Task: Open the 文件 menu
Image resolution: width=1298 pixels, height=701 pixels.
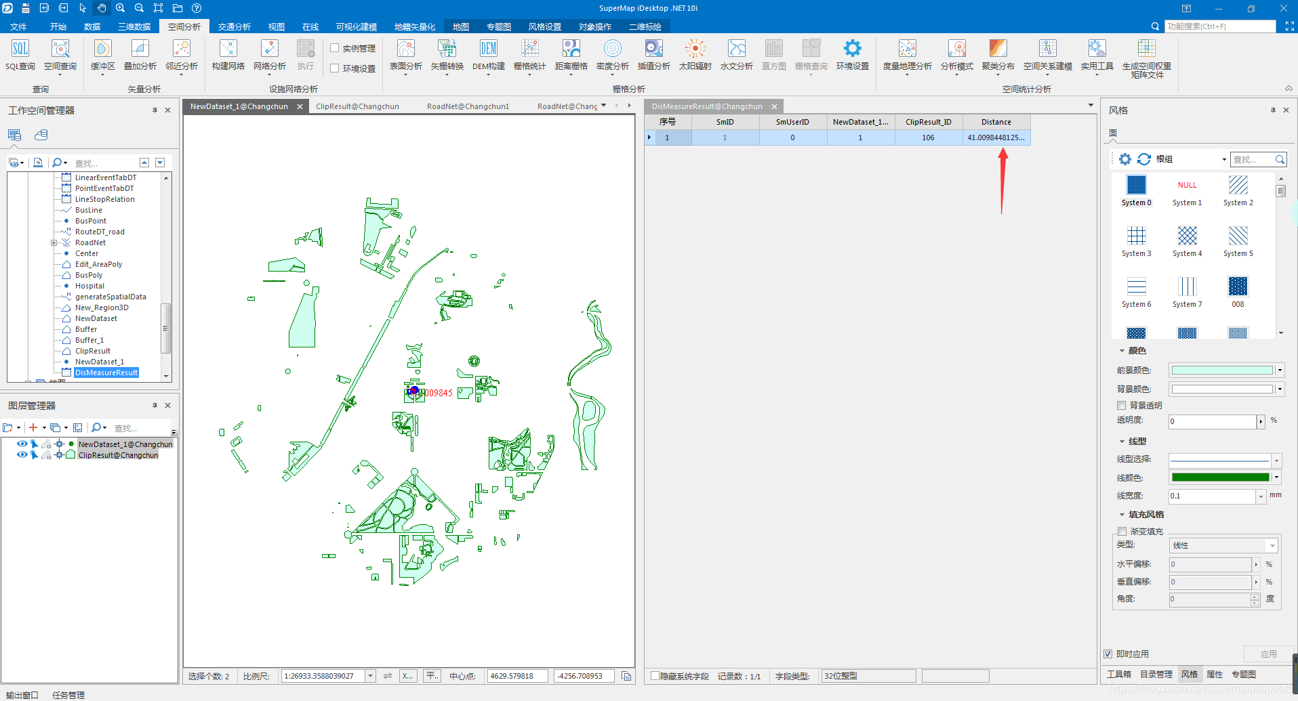Action: pos(18,26)
